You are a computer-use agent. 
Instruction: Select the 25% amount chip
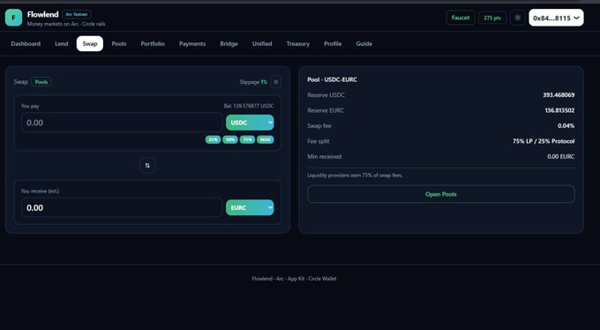click(x=213, y=139)
